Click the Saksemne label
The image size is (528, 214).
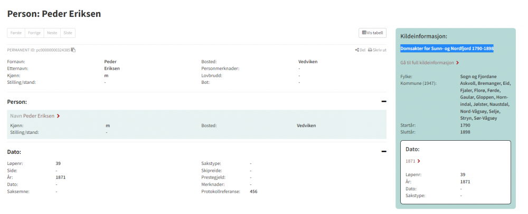(18, 191)
